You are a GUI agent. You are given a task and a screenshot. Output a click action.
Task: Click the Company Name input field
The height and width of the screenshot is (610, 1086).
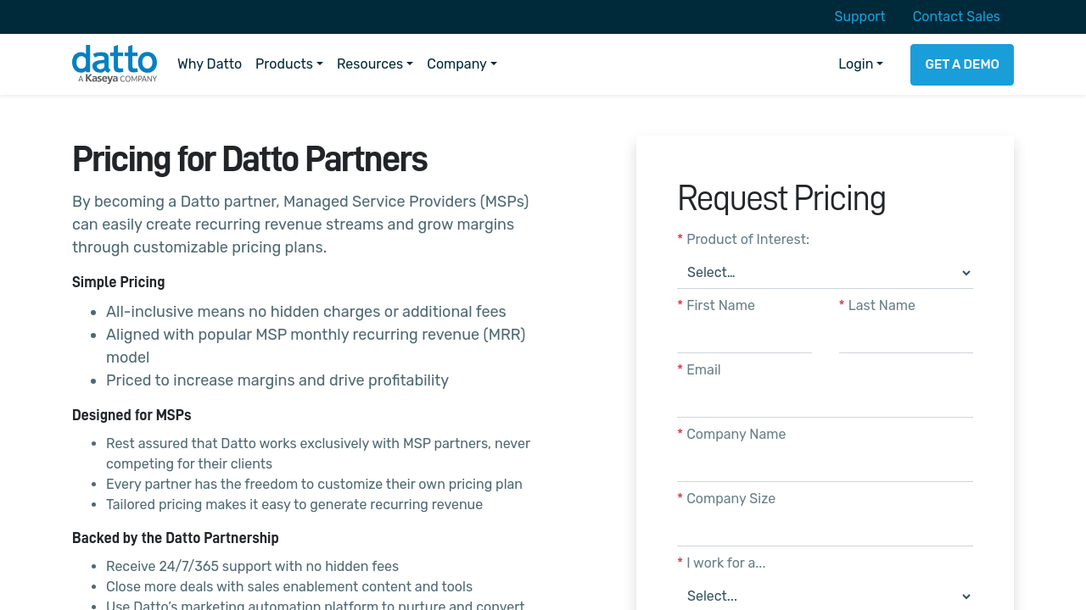pos(825,466)
